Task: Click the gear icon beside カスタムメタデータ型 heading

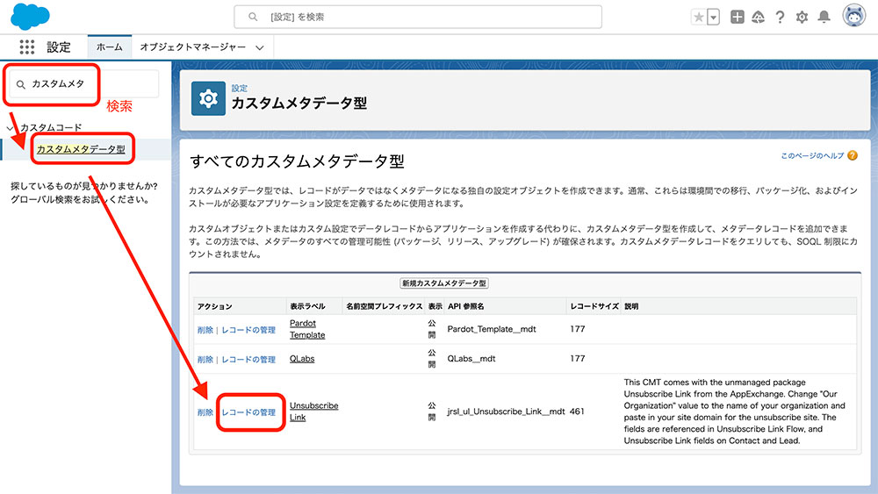Action: click(208, 98)
